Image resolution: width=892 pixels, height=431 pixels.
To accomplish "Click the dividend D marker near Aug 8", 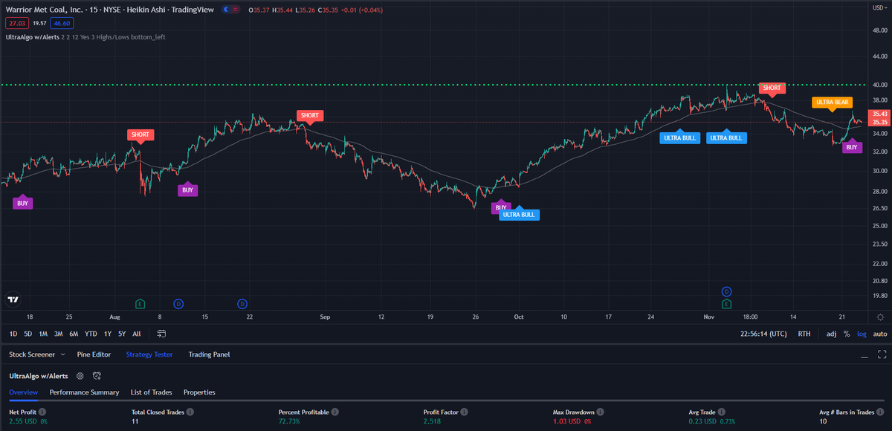I will [x=178, y=304].
